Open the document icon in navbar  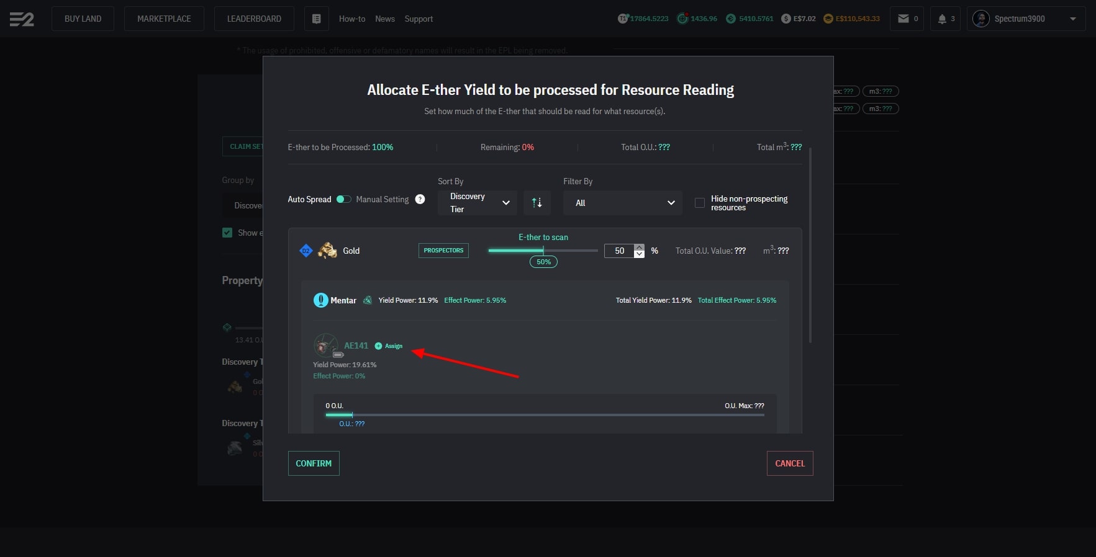coord(316,19)
